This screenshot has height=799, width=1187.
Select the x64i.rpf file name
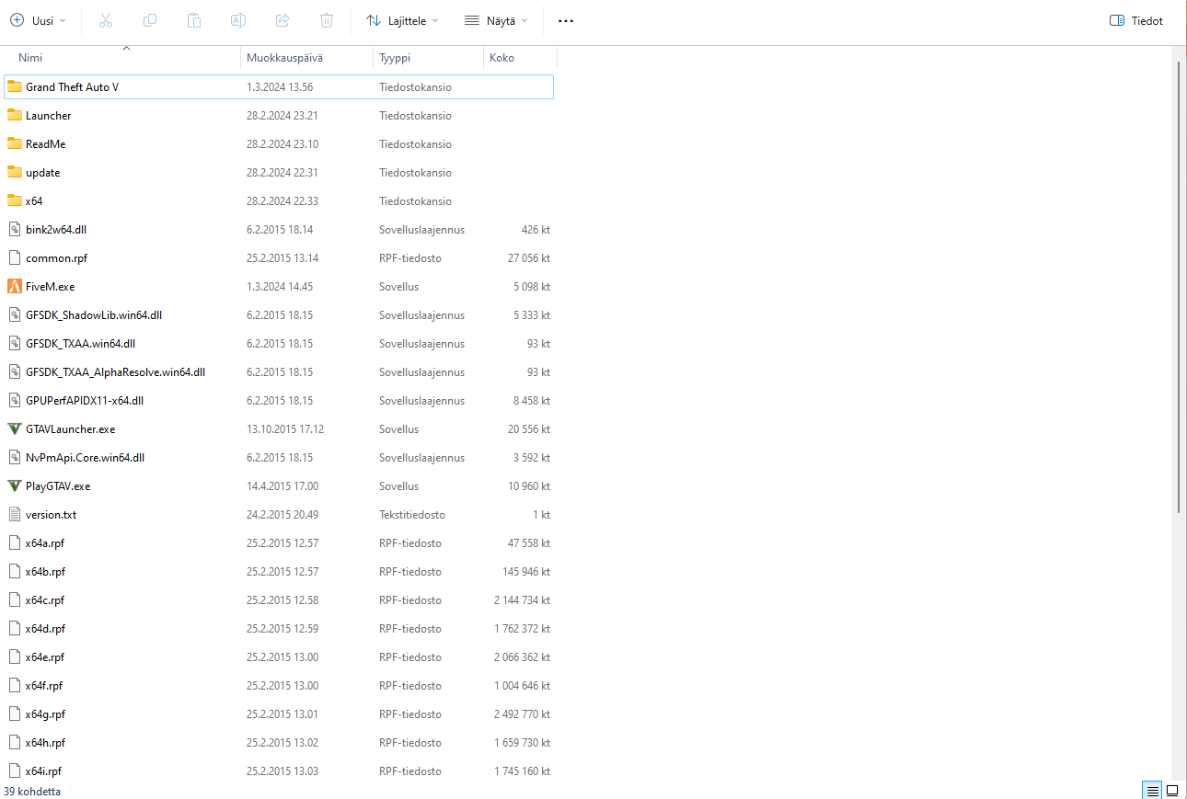click(x=43, y=771)
